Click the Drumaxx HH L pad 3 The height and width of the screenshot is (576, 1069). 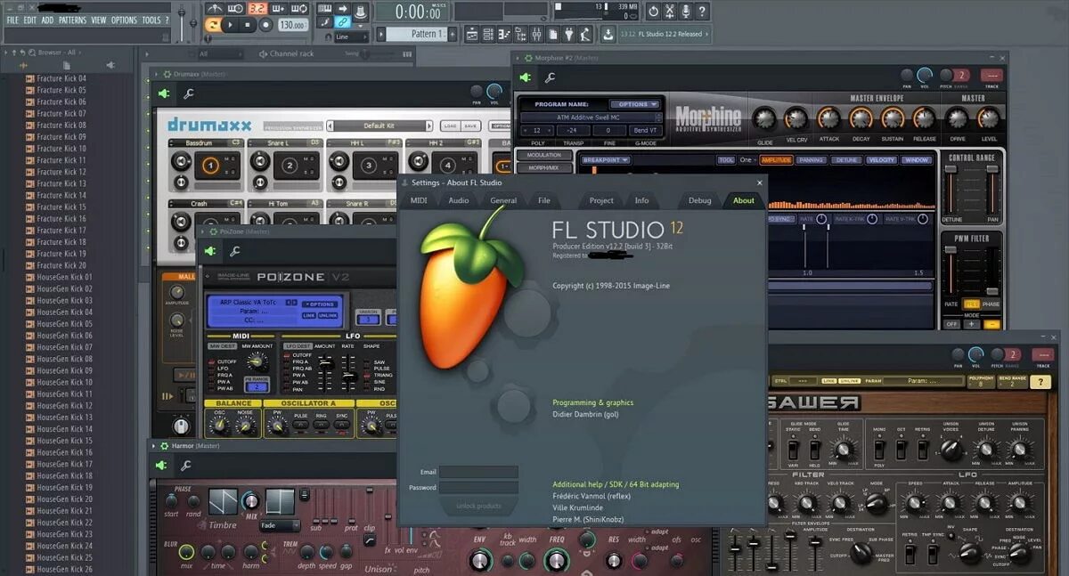click(368, 166)
